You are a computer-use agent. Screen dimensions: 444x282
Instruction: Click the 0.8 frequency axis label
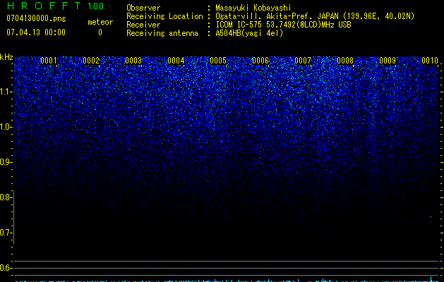tap(5, 197)
